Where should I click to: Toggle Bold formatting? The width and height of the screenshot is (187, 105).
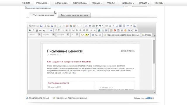(x=30, y=30)
